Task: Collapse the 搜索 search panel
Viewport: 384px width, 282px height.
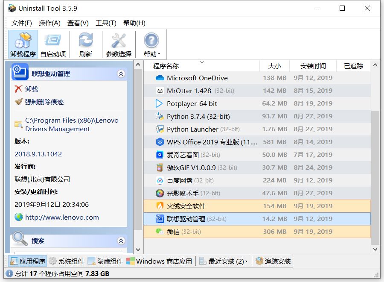Action: click(x=121, y=241)
